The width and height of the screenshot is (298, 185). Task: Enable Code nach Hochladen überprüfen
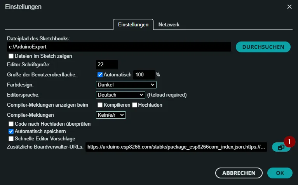point(11,124)
